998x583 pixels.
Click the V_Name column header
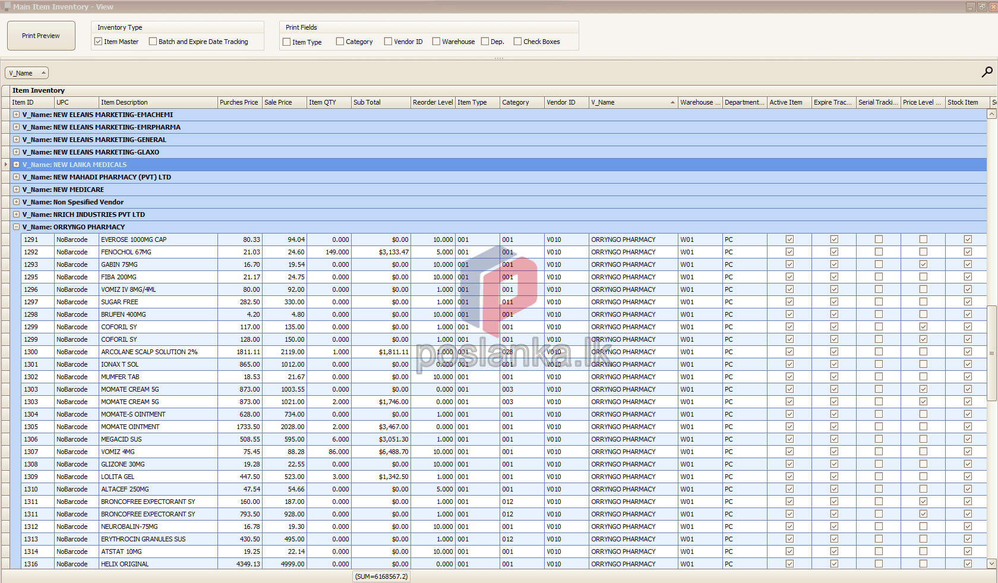pos(633,102)
